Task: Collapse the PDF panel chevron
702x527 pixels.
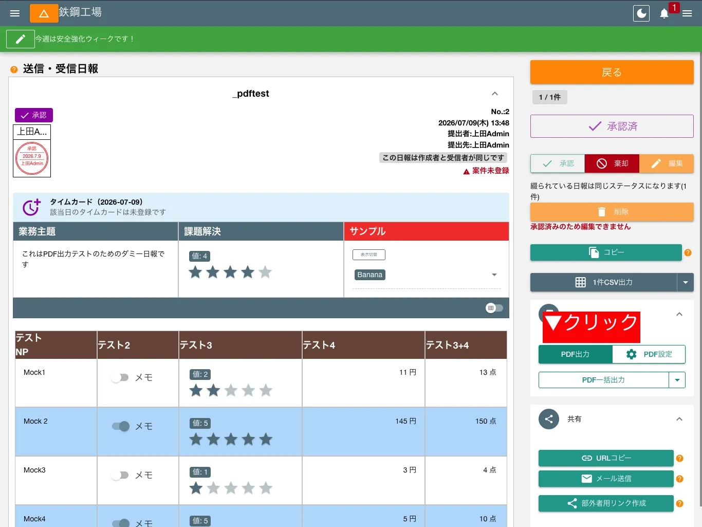Action: coord(679,314)
